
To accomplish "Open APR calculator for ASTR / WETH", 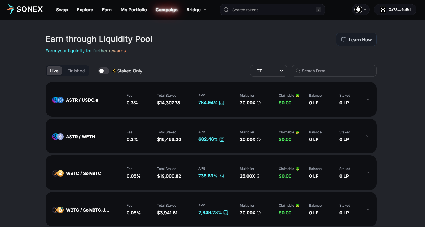I will (222, 139).
